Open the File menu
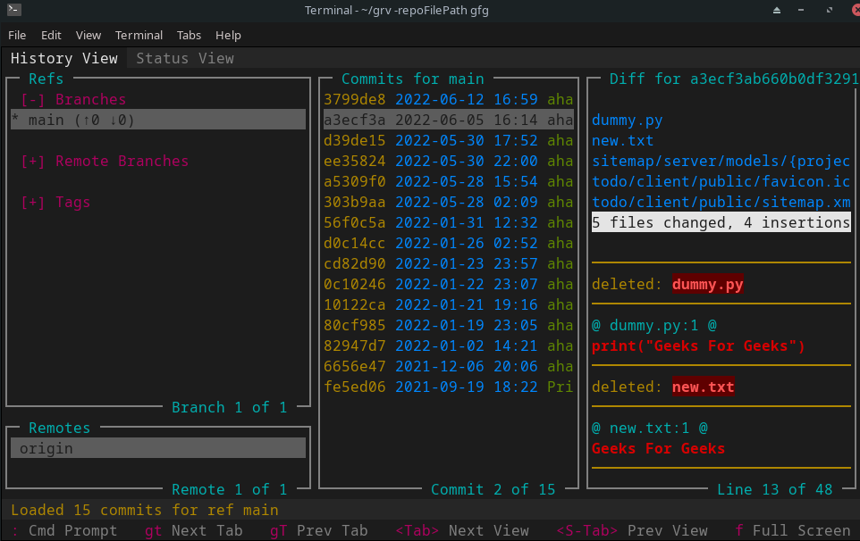This screenshot has width=860, height=541. pyautogui.click(x=17, y=35)
